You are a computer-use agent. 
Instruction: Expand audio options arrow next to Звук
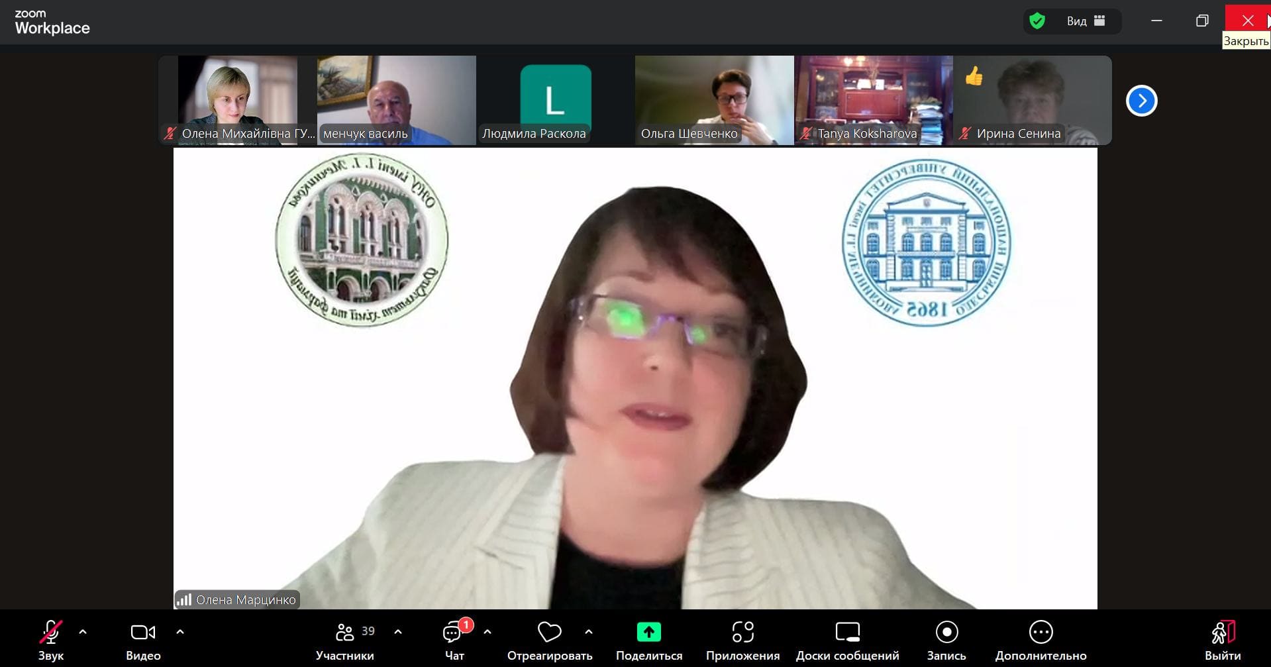[83, 632]
